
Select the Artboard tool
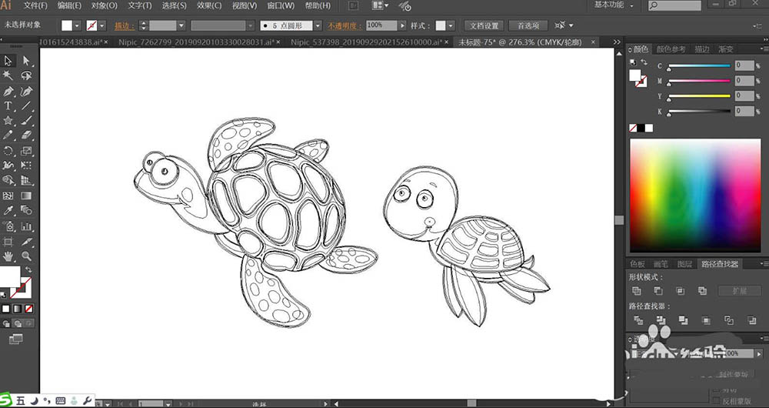point(8,241)
